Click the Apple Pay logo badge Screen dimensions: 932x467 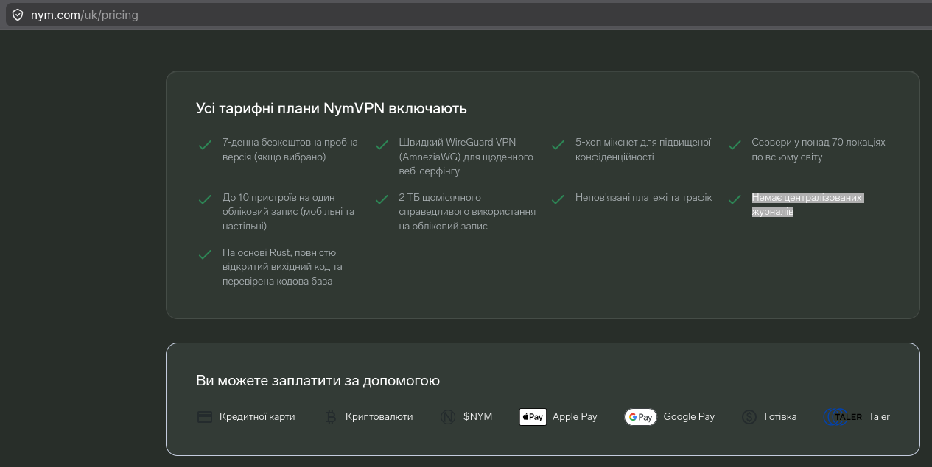(x=533, y=417)
